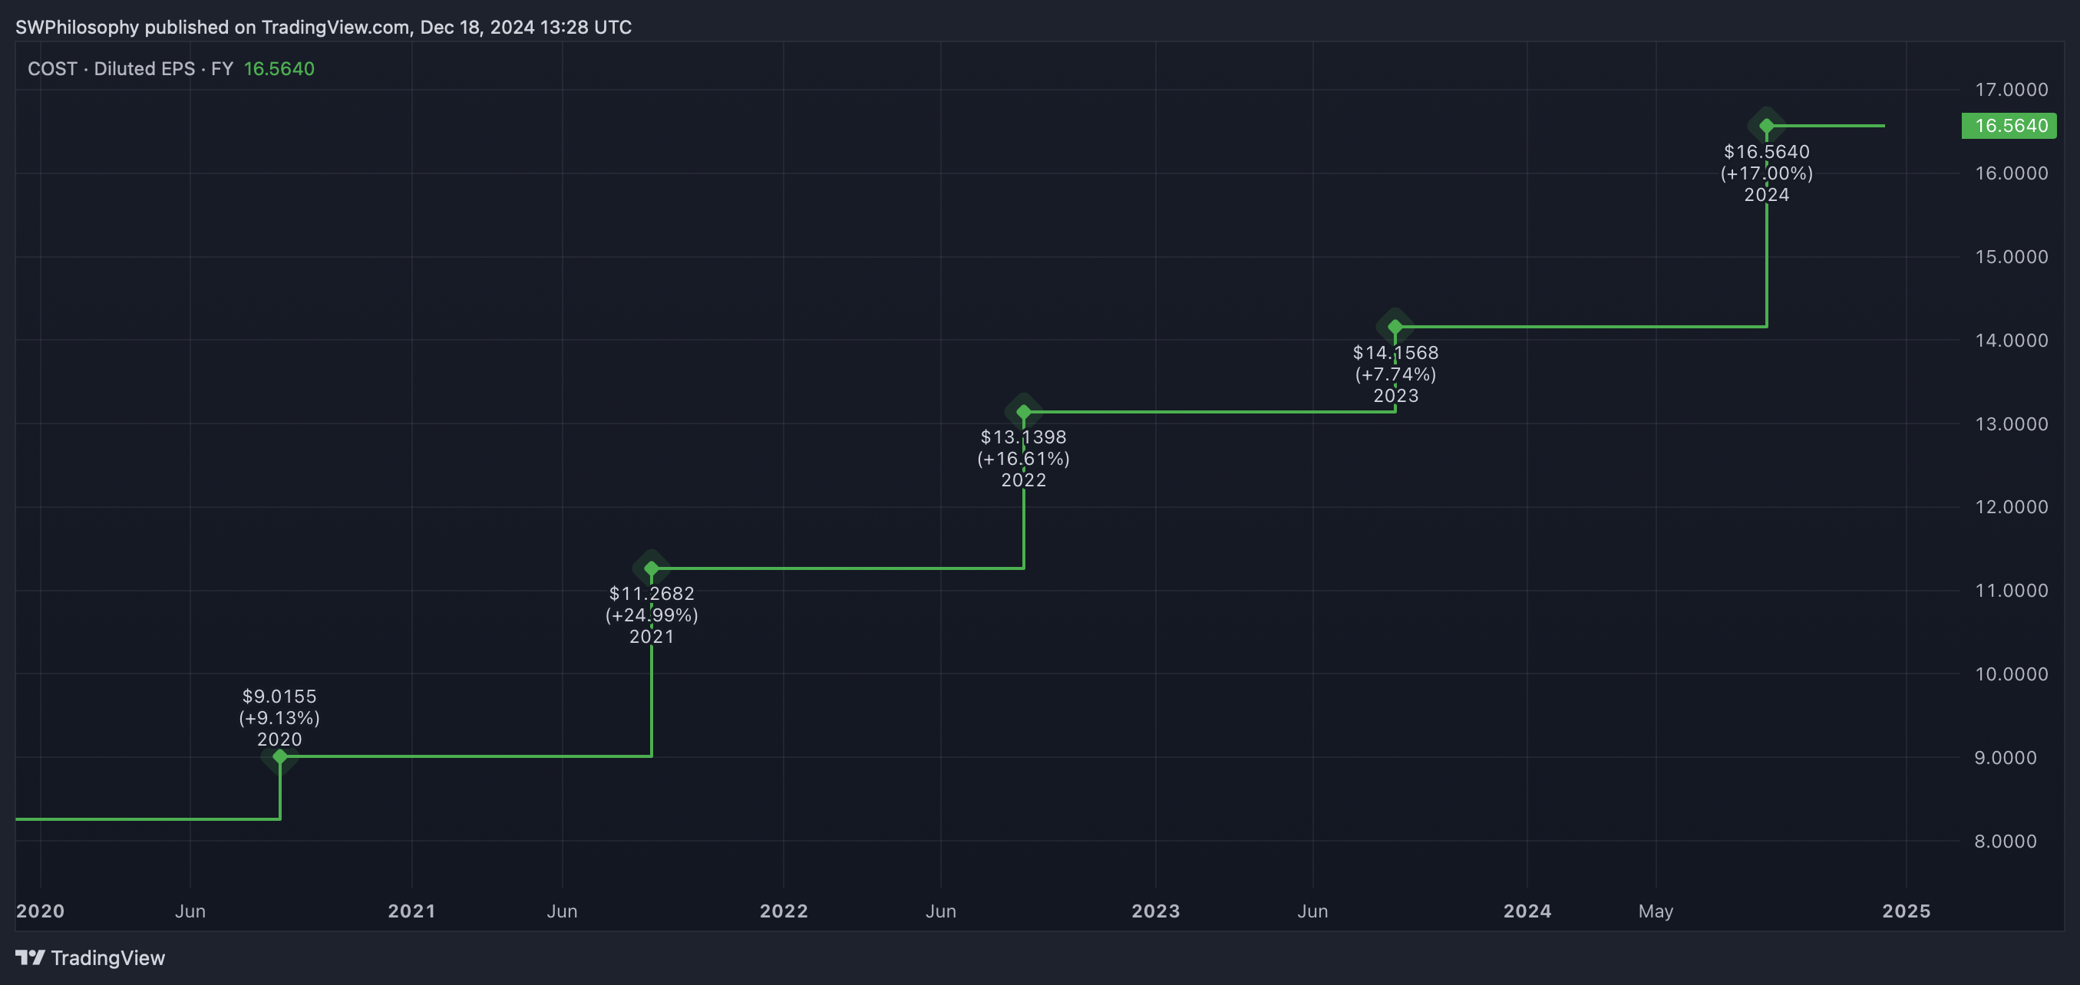Screen dimensions: 2080x985
Task: Click the $14.1568 (+7.74%) data label
Action: (x=1395, y=363)
